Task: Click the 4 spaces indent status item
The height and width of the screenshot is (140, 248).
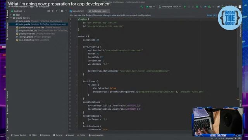Action: (229, 138)
